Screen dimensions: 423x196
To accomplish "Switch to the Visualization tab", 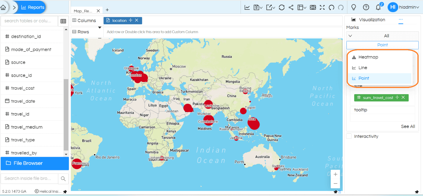I will click(368, 20).
